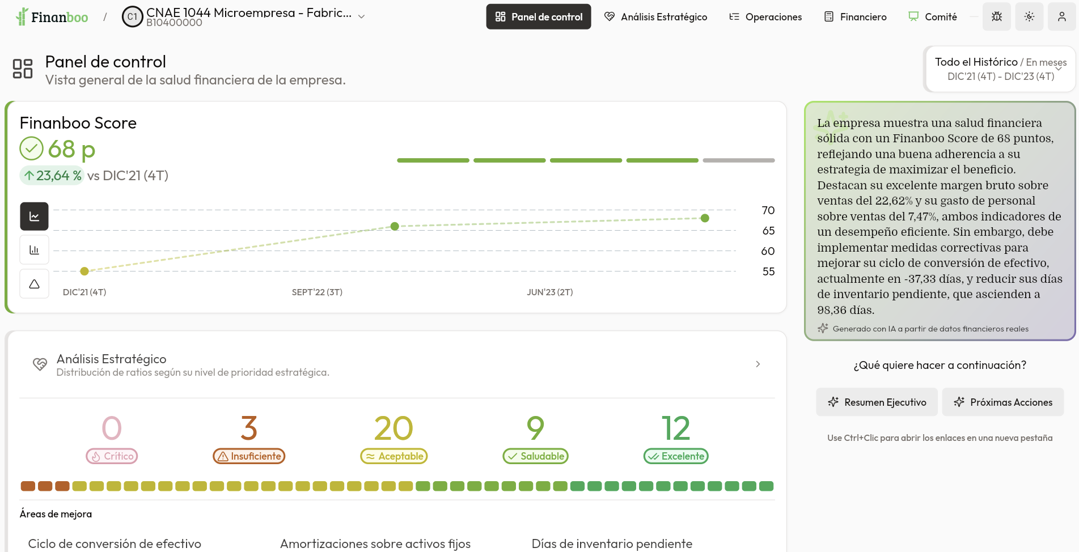Expand Análisis Estratégico section chevron
The width and height of the screenshot is (1079, 552).
(x=758, y=364)
